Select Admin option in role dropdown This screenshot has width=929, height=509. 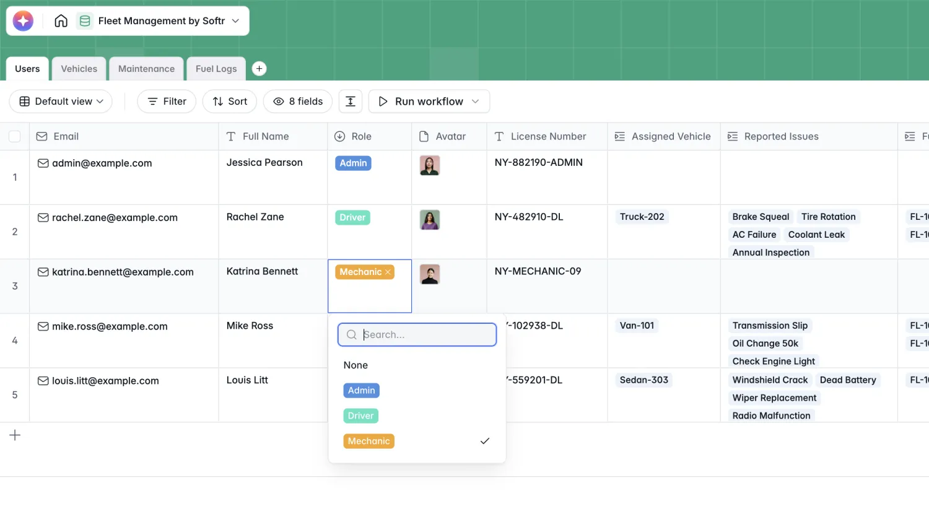[x=362, y=391]
